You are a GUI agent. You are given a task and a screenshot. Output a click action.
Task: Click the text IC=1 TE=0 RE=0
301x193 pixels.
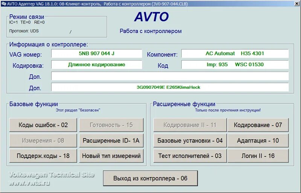point(27,22)
